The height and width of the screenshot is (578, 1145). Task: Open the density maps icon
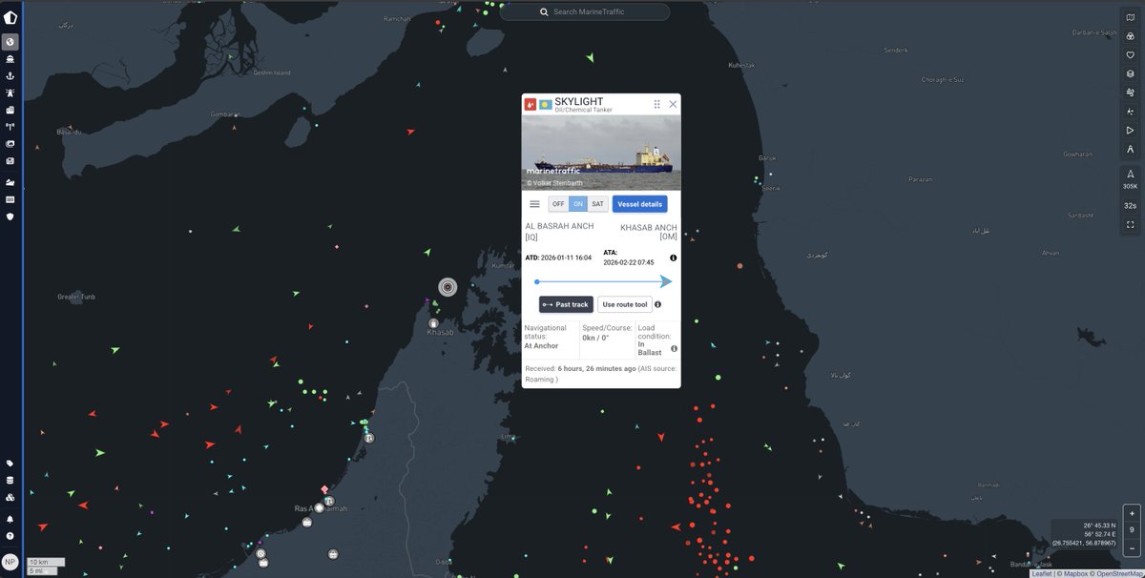[1131, 112]
